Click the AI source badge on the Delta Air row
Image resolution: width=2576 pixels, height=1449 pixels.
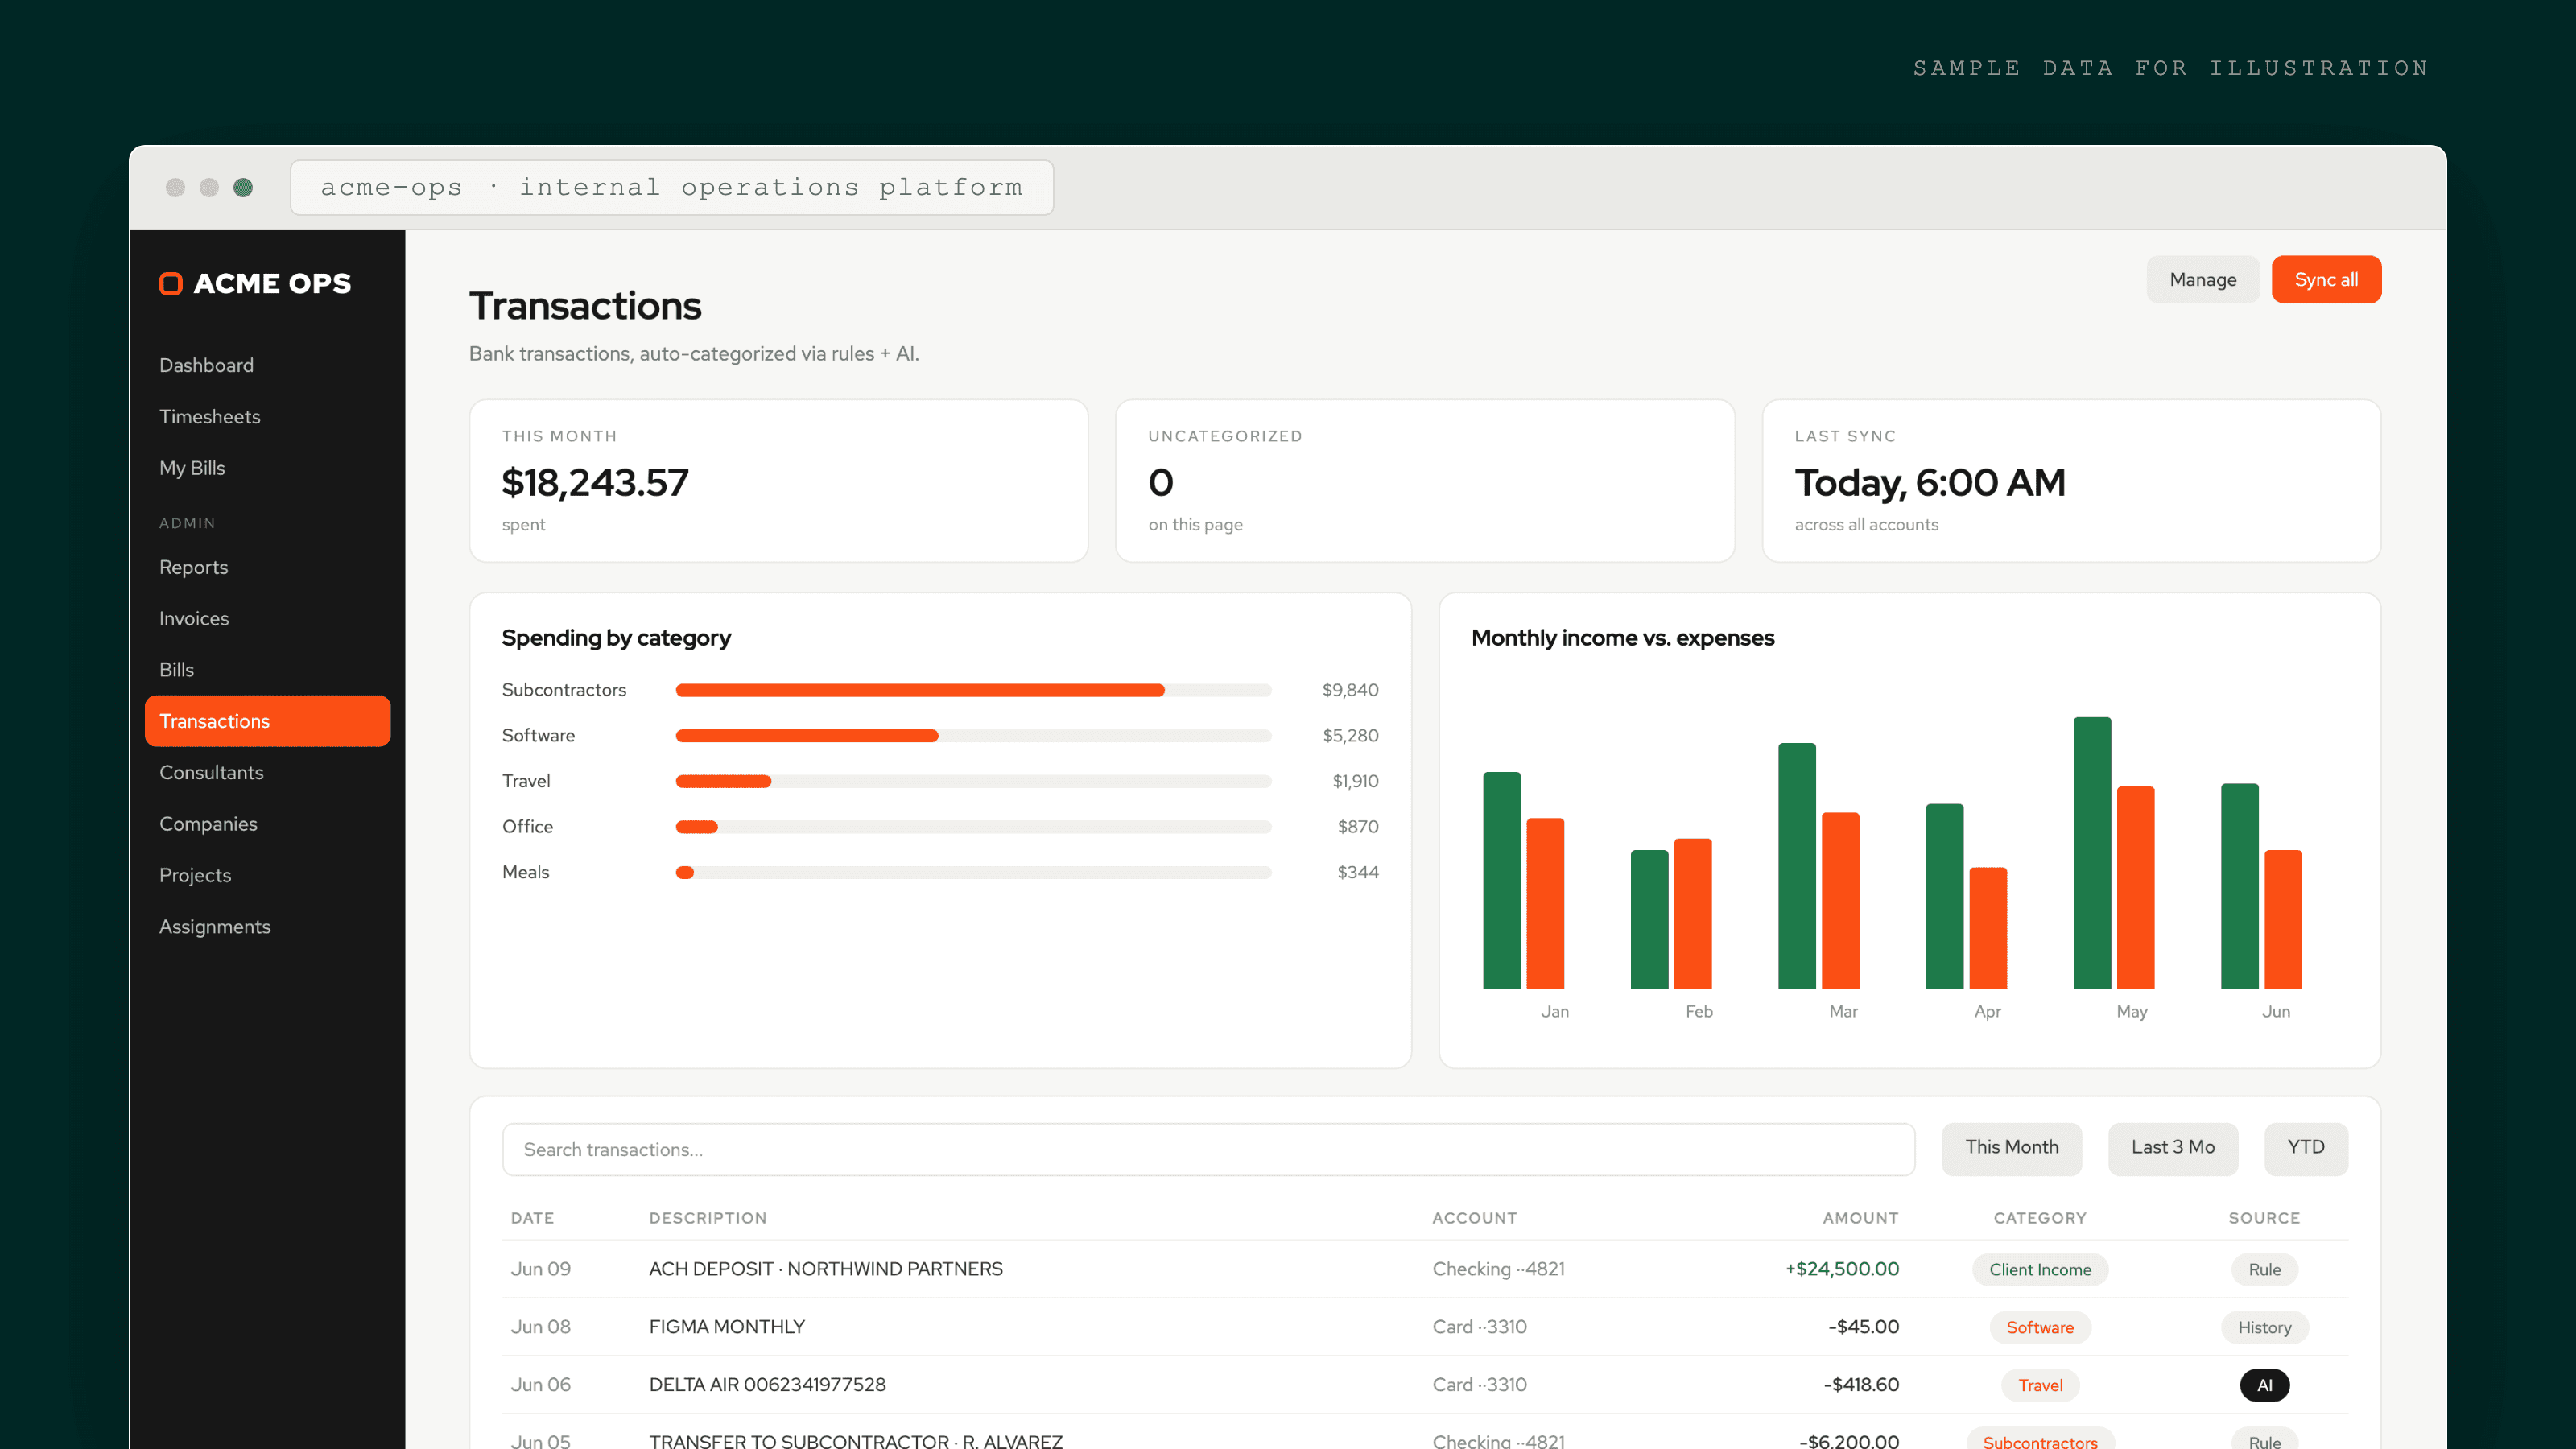click(2264, 1385)
